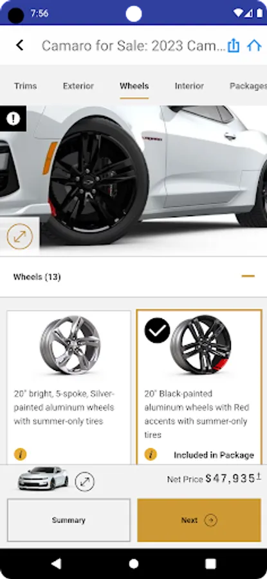Go to home via house icon

[254, 46]
